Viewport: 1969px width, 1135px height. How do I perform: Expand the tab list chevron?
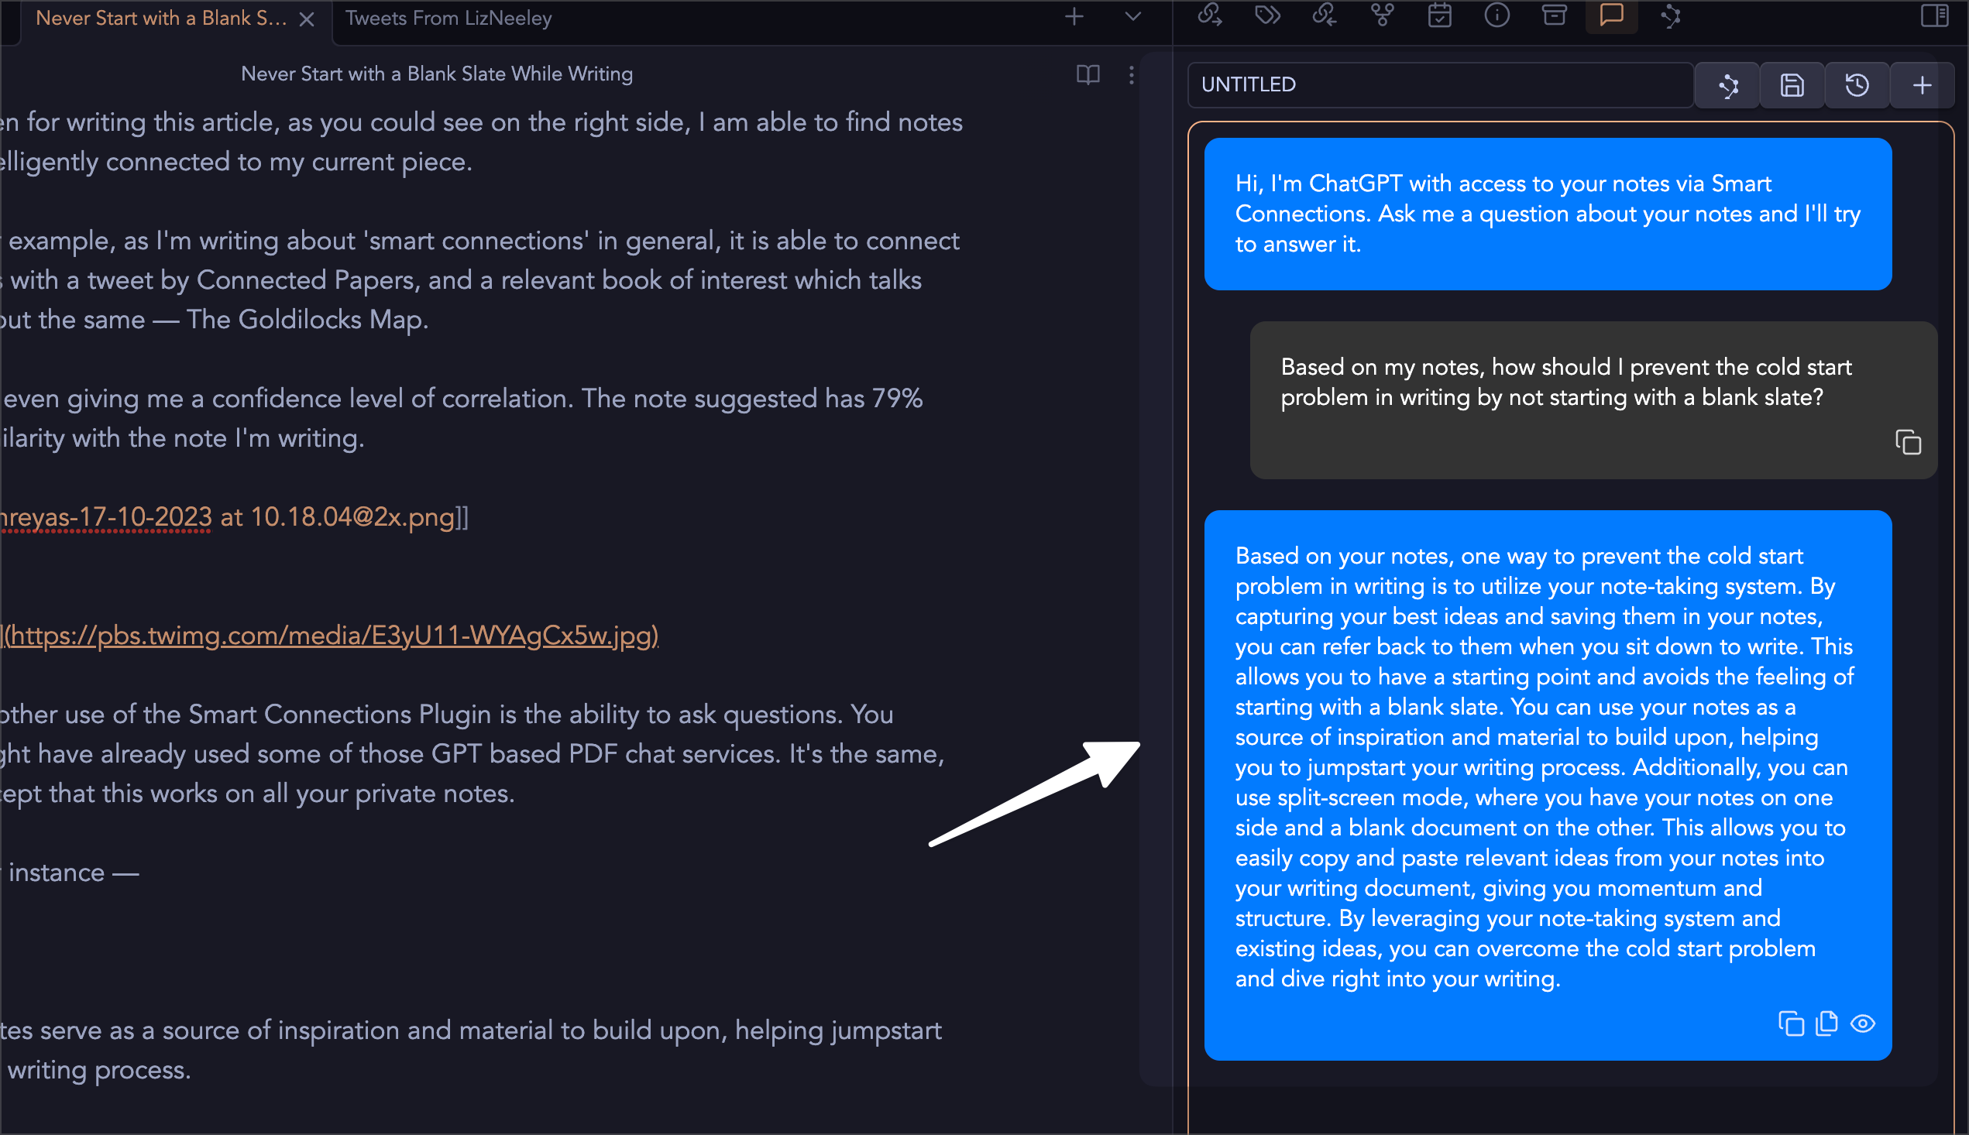coord(1133,16)
